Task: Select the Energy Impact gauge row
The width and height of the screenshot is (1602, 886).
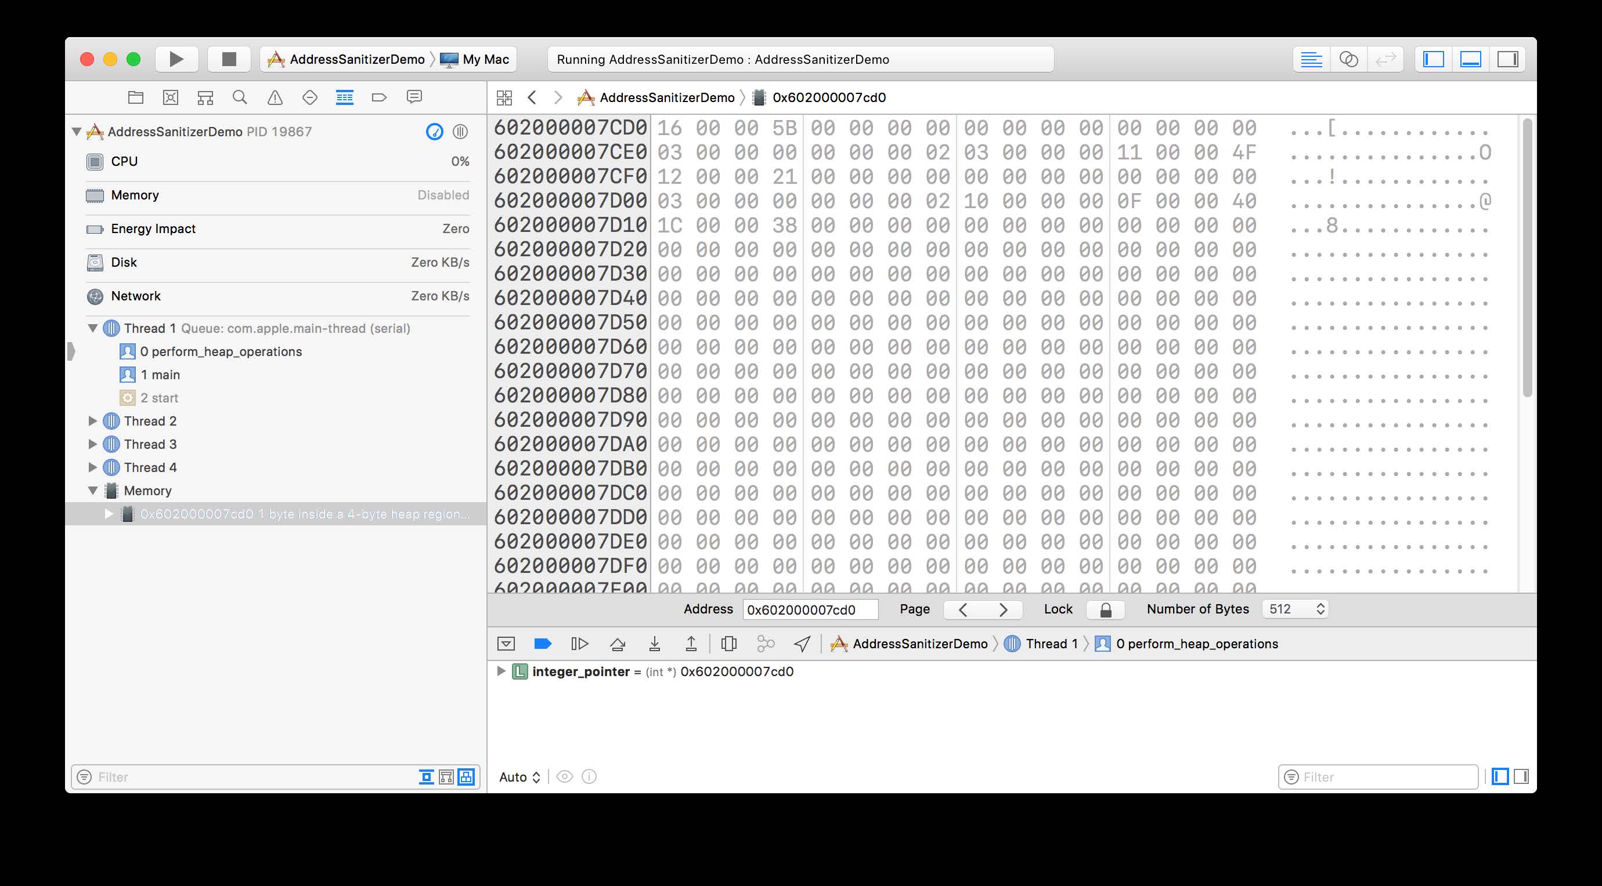Action: click(277, 228)
